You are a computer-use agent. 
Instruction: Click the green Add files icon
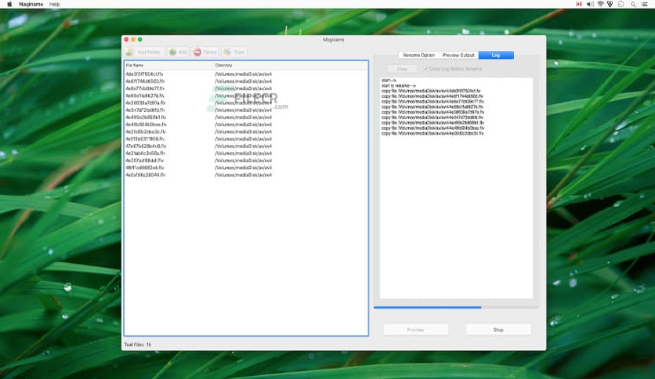[172, 52]
